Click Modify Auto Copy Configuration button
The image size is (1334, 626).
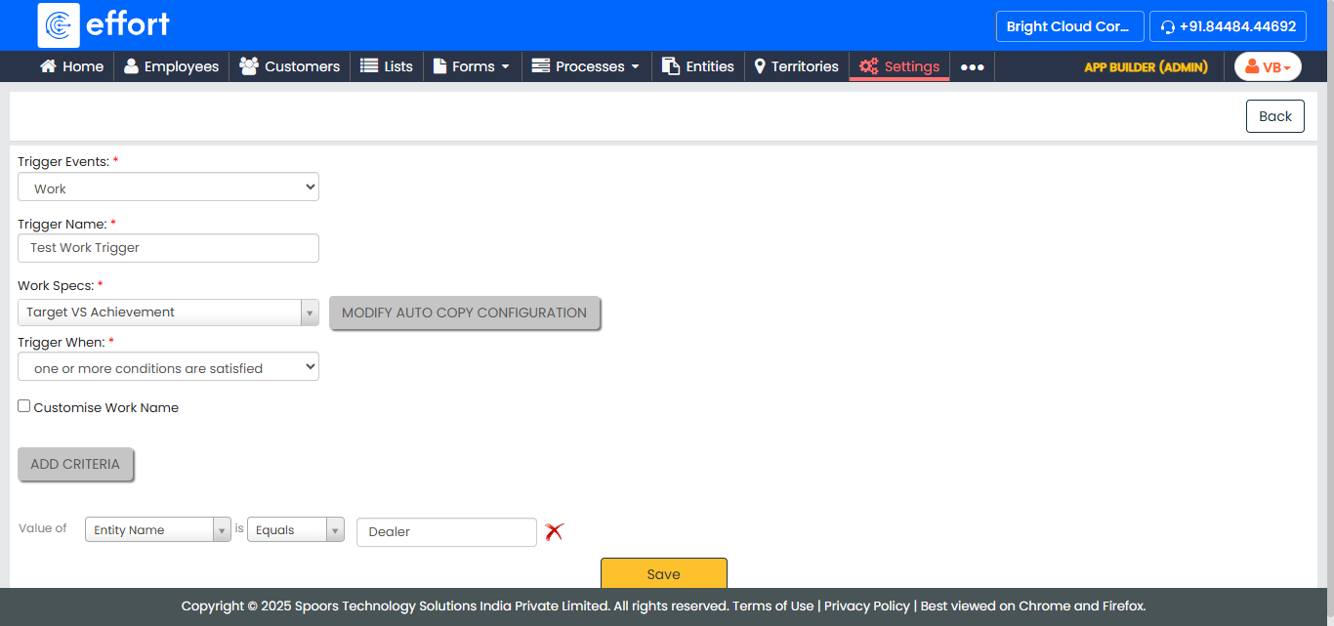[464, 313]
